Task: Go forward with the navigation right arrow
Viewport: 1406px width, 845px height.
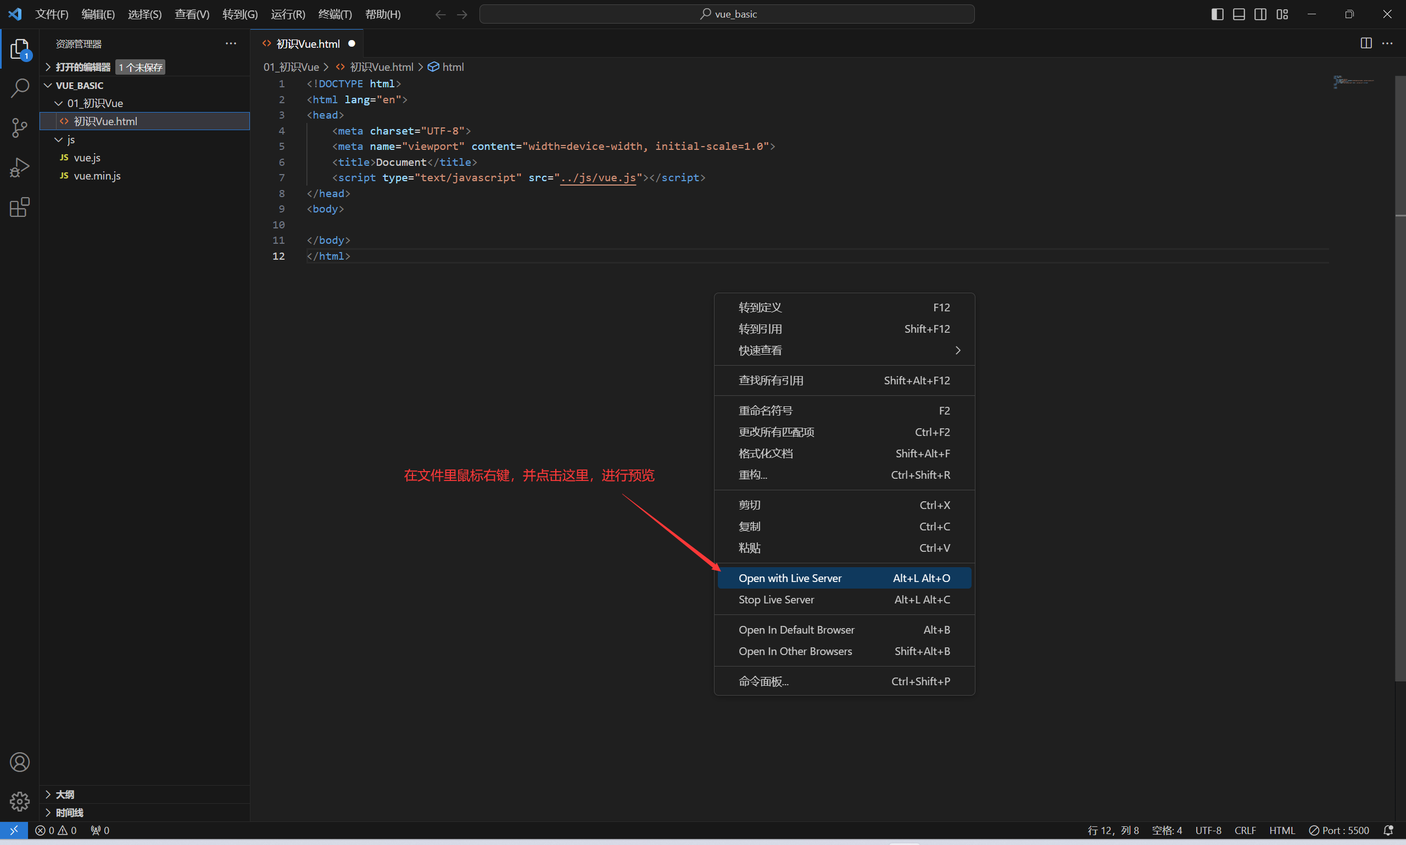Action: tap(462, 14)
